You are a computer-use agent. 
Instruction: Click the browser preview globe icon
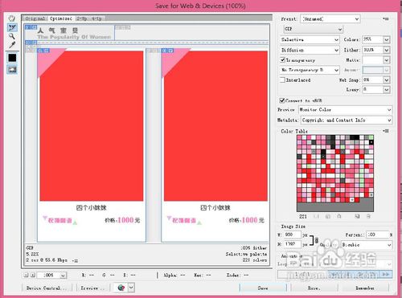121,288
